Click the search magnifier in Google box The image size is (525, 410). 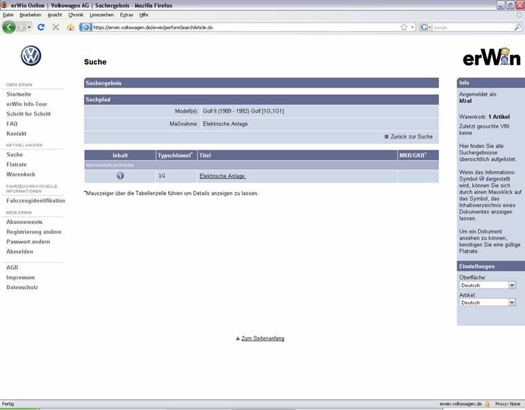point(517,27)
